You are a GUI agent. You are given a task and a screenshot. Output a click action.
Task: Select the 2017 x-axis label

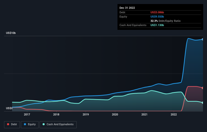27,114
